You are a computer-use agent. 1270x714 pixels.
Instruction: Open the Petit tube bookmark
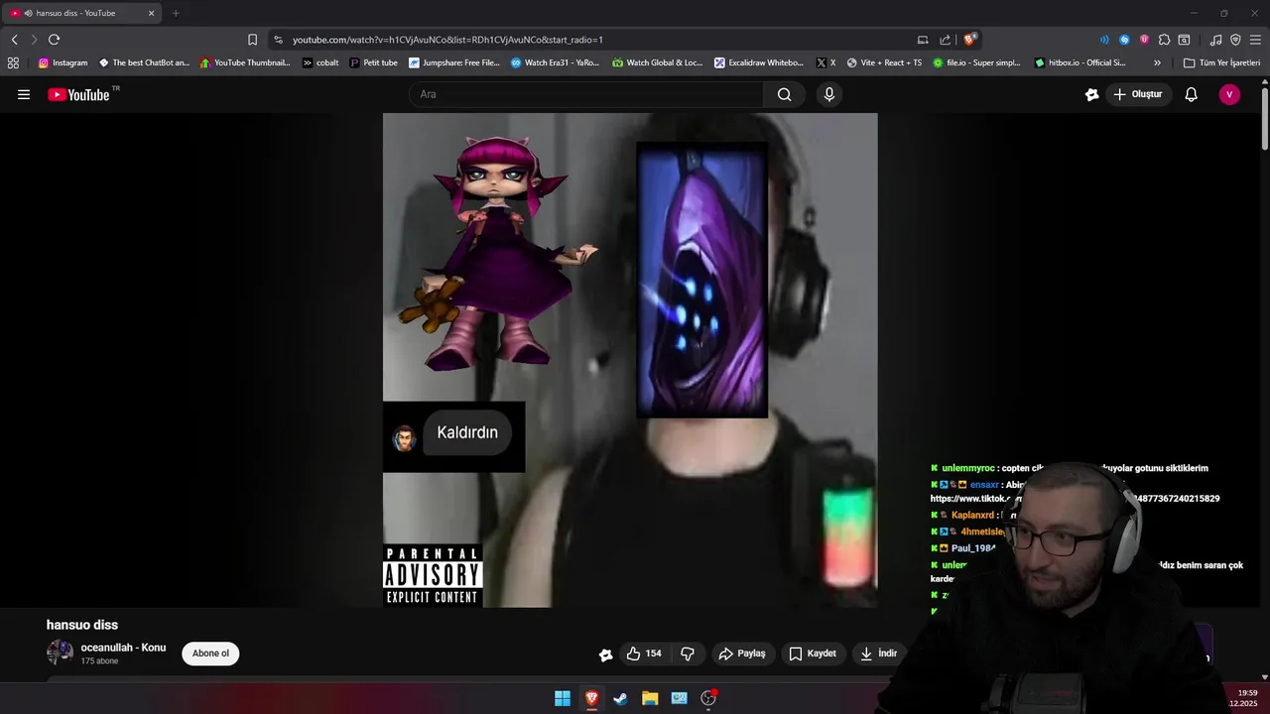tap(374, 62)
